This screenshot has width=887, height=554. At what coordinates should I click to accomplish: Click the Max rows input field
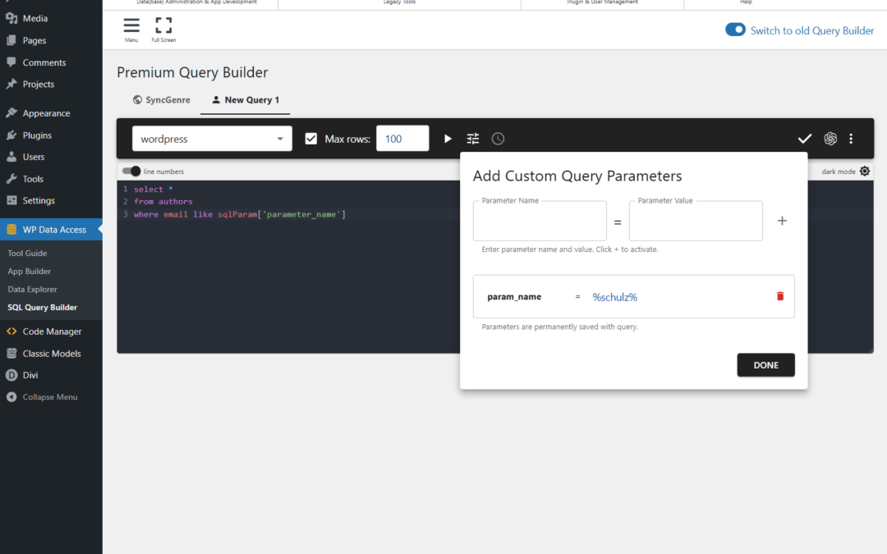402,139
